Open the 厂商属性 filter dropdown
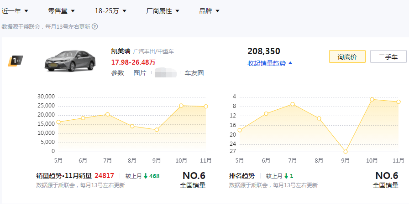The image size is (409, 204). tap(163, 11)
